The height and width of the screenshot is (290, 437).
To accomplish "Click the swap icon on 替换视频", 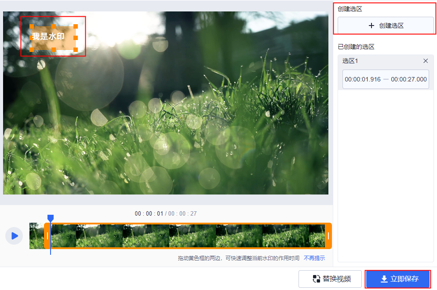I will point(317,279).
